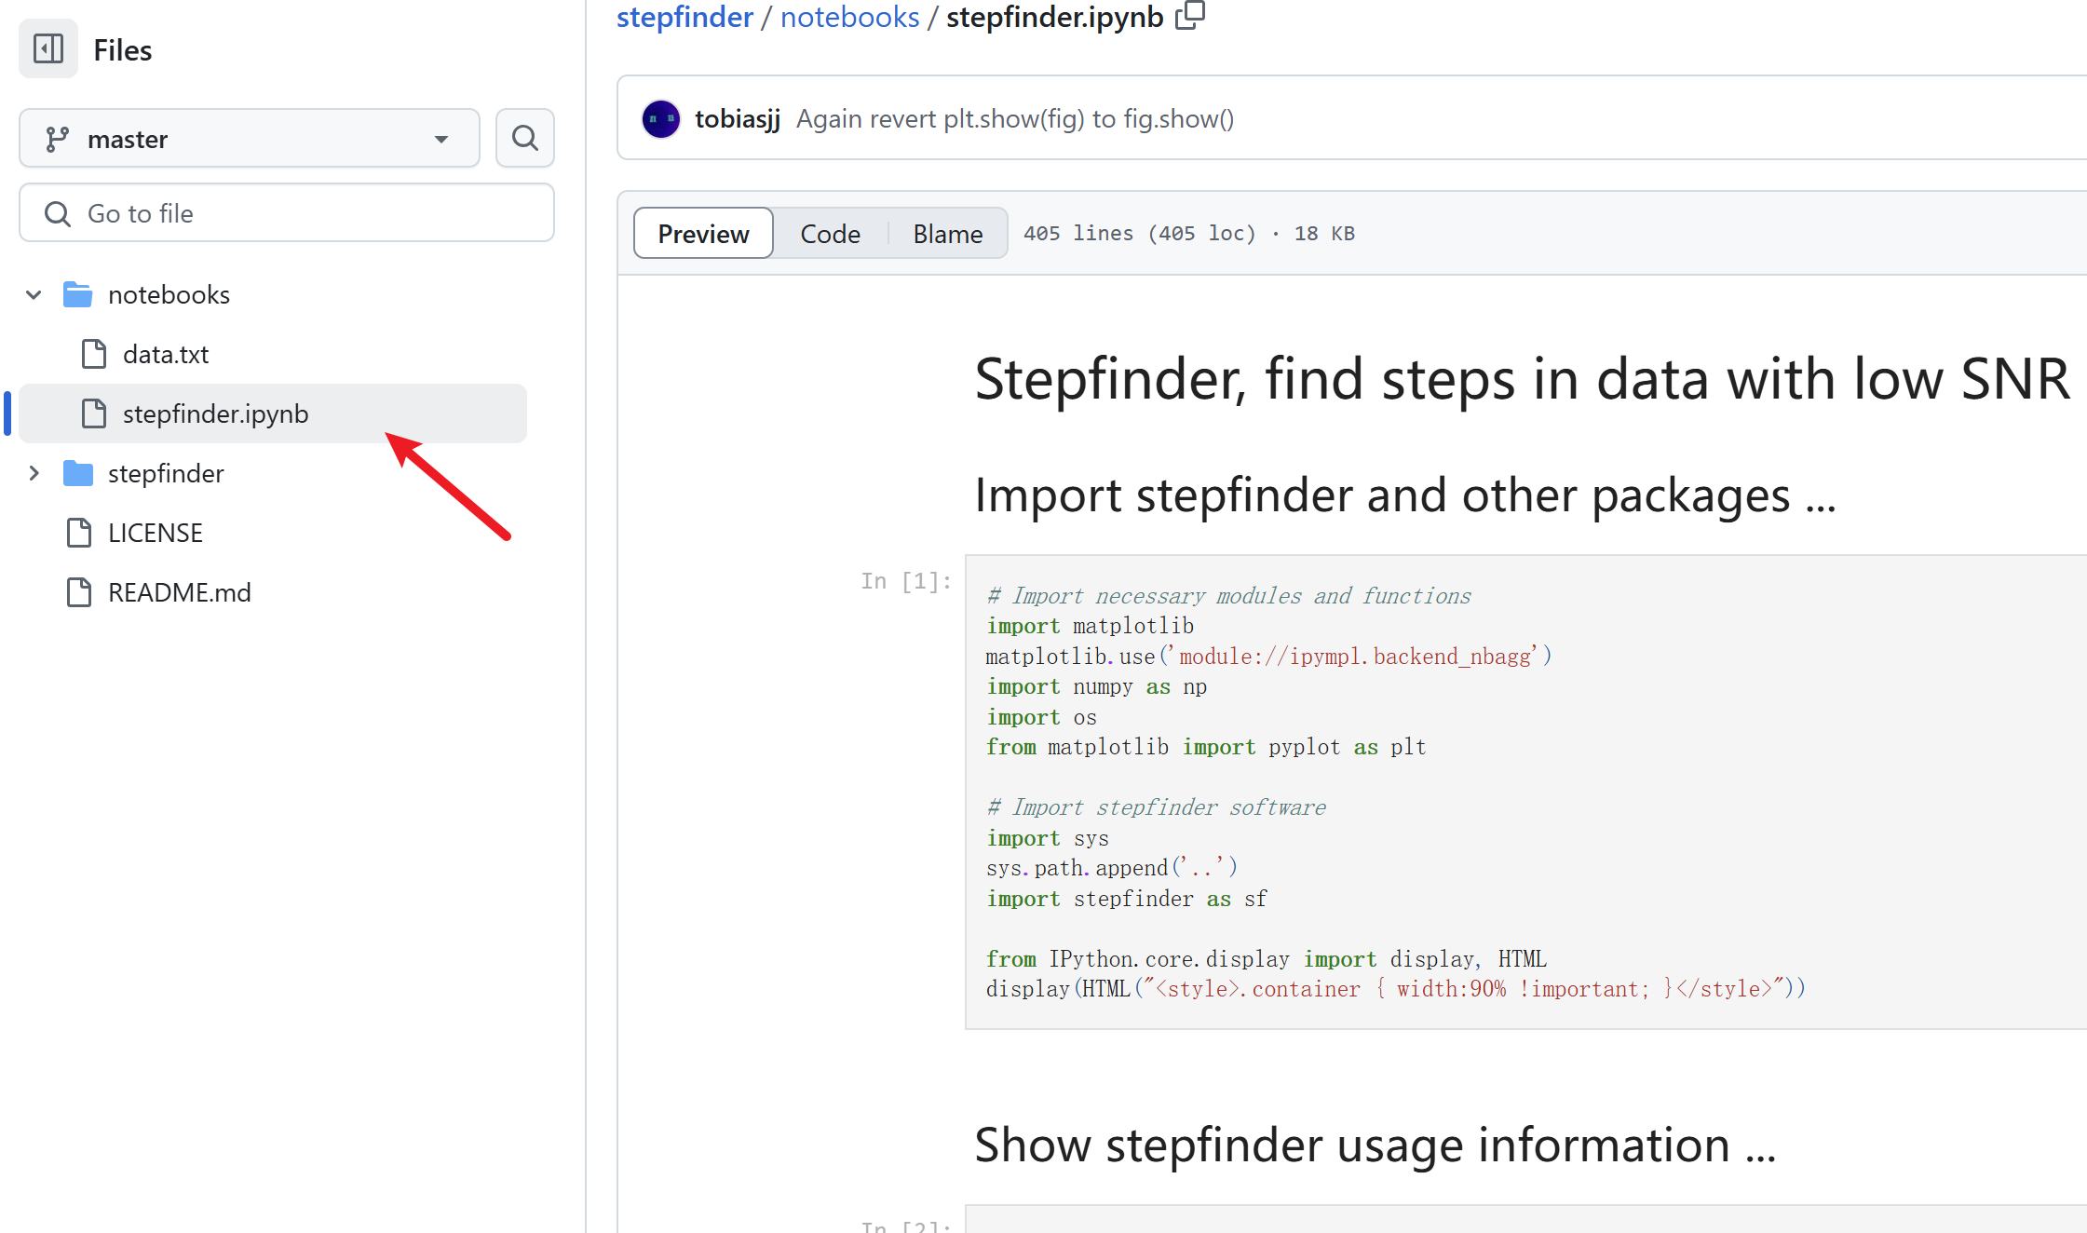Collapse the Files side panel icon

[48, 48]
